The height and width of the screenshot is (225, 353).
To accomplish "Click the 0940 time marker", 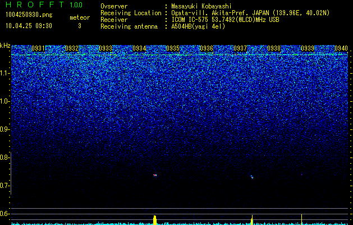I will tap(341, 48).
